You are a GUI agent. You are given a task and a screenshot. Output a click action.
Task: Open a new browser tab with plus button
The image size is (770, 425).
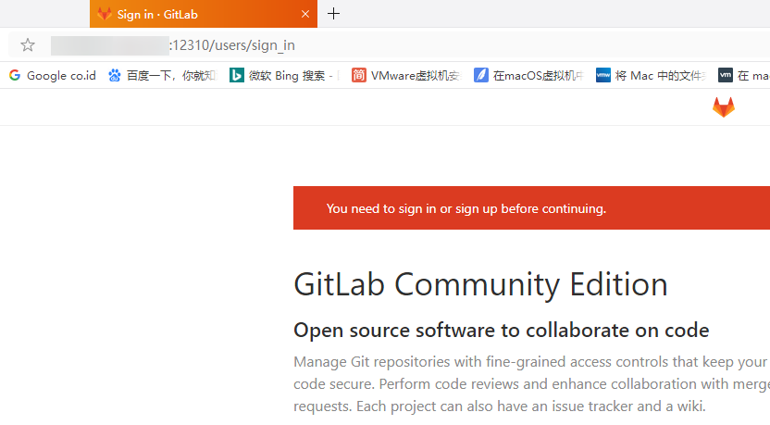333,14
